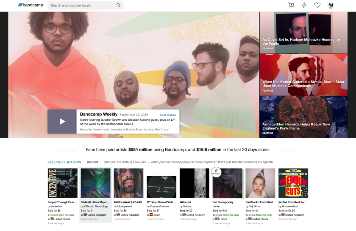Open the 12" Vinyl Casual Viole... title link
Viewport: 356px width, 231px height.
(161, 202)
